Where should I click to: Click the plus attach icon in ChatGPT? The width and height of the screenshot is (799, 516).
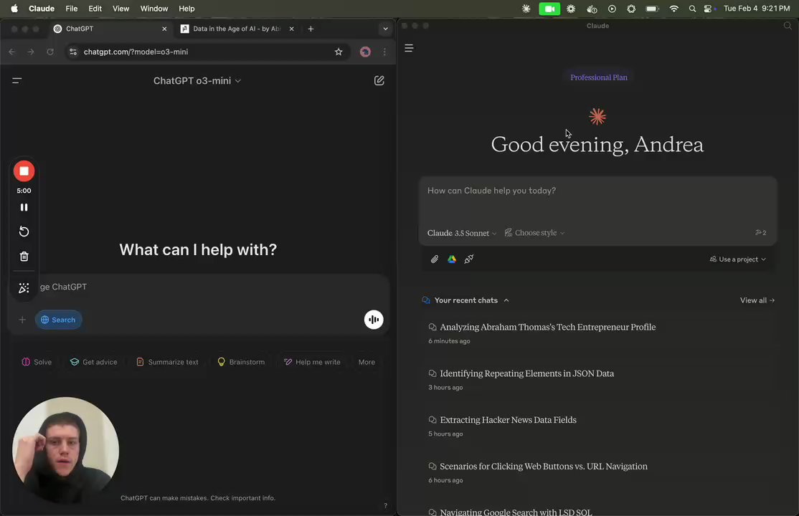tap(22, 320)
